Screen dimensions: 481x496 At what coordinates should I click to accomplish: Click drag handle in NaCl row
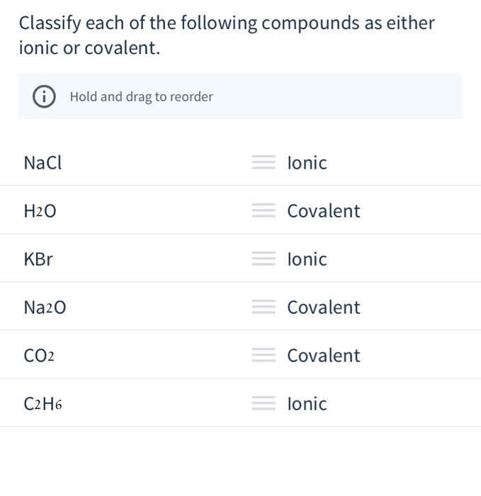pos(264,162)
